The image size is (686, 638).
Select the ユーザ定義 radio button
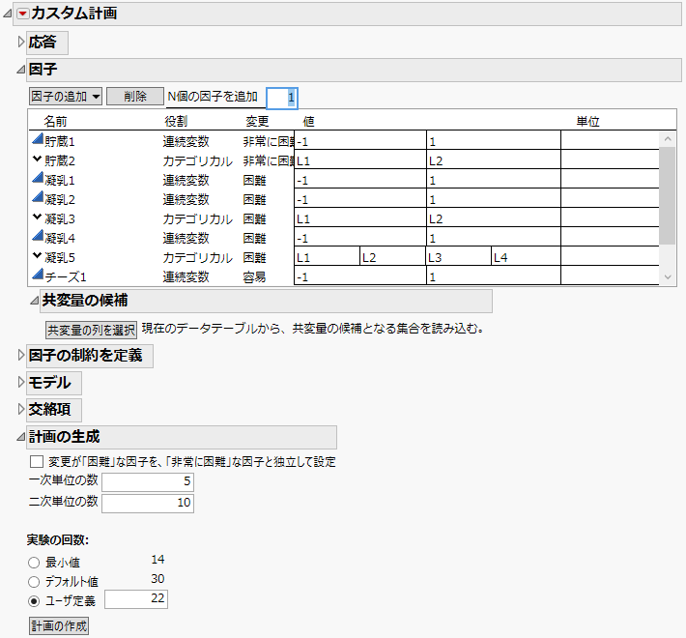[34, 601]
